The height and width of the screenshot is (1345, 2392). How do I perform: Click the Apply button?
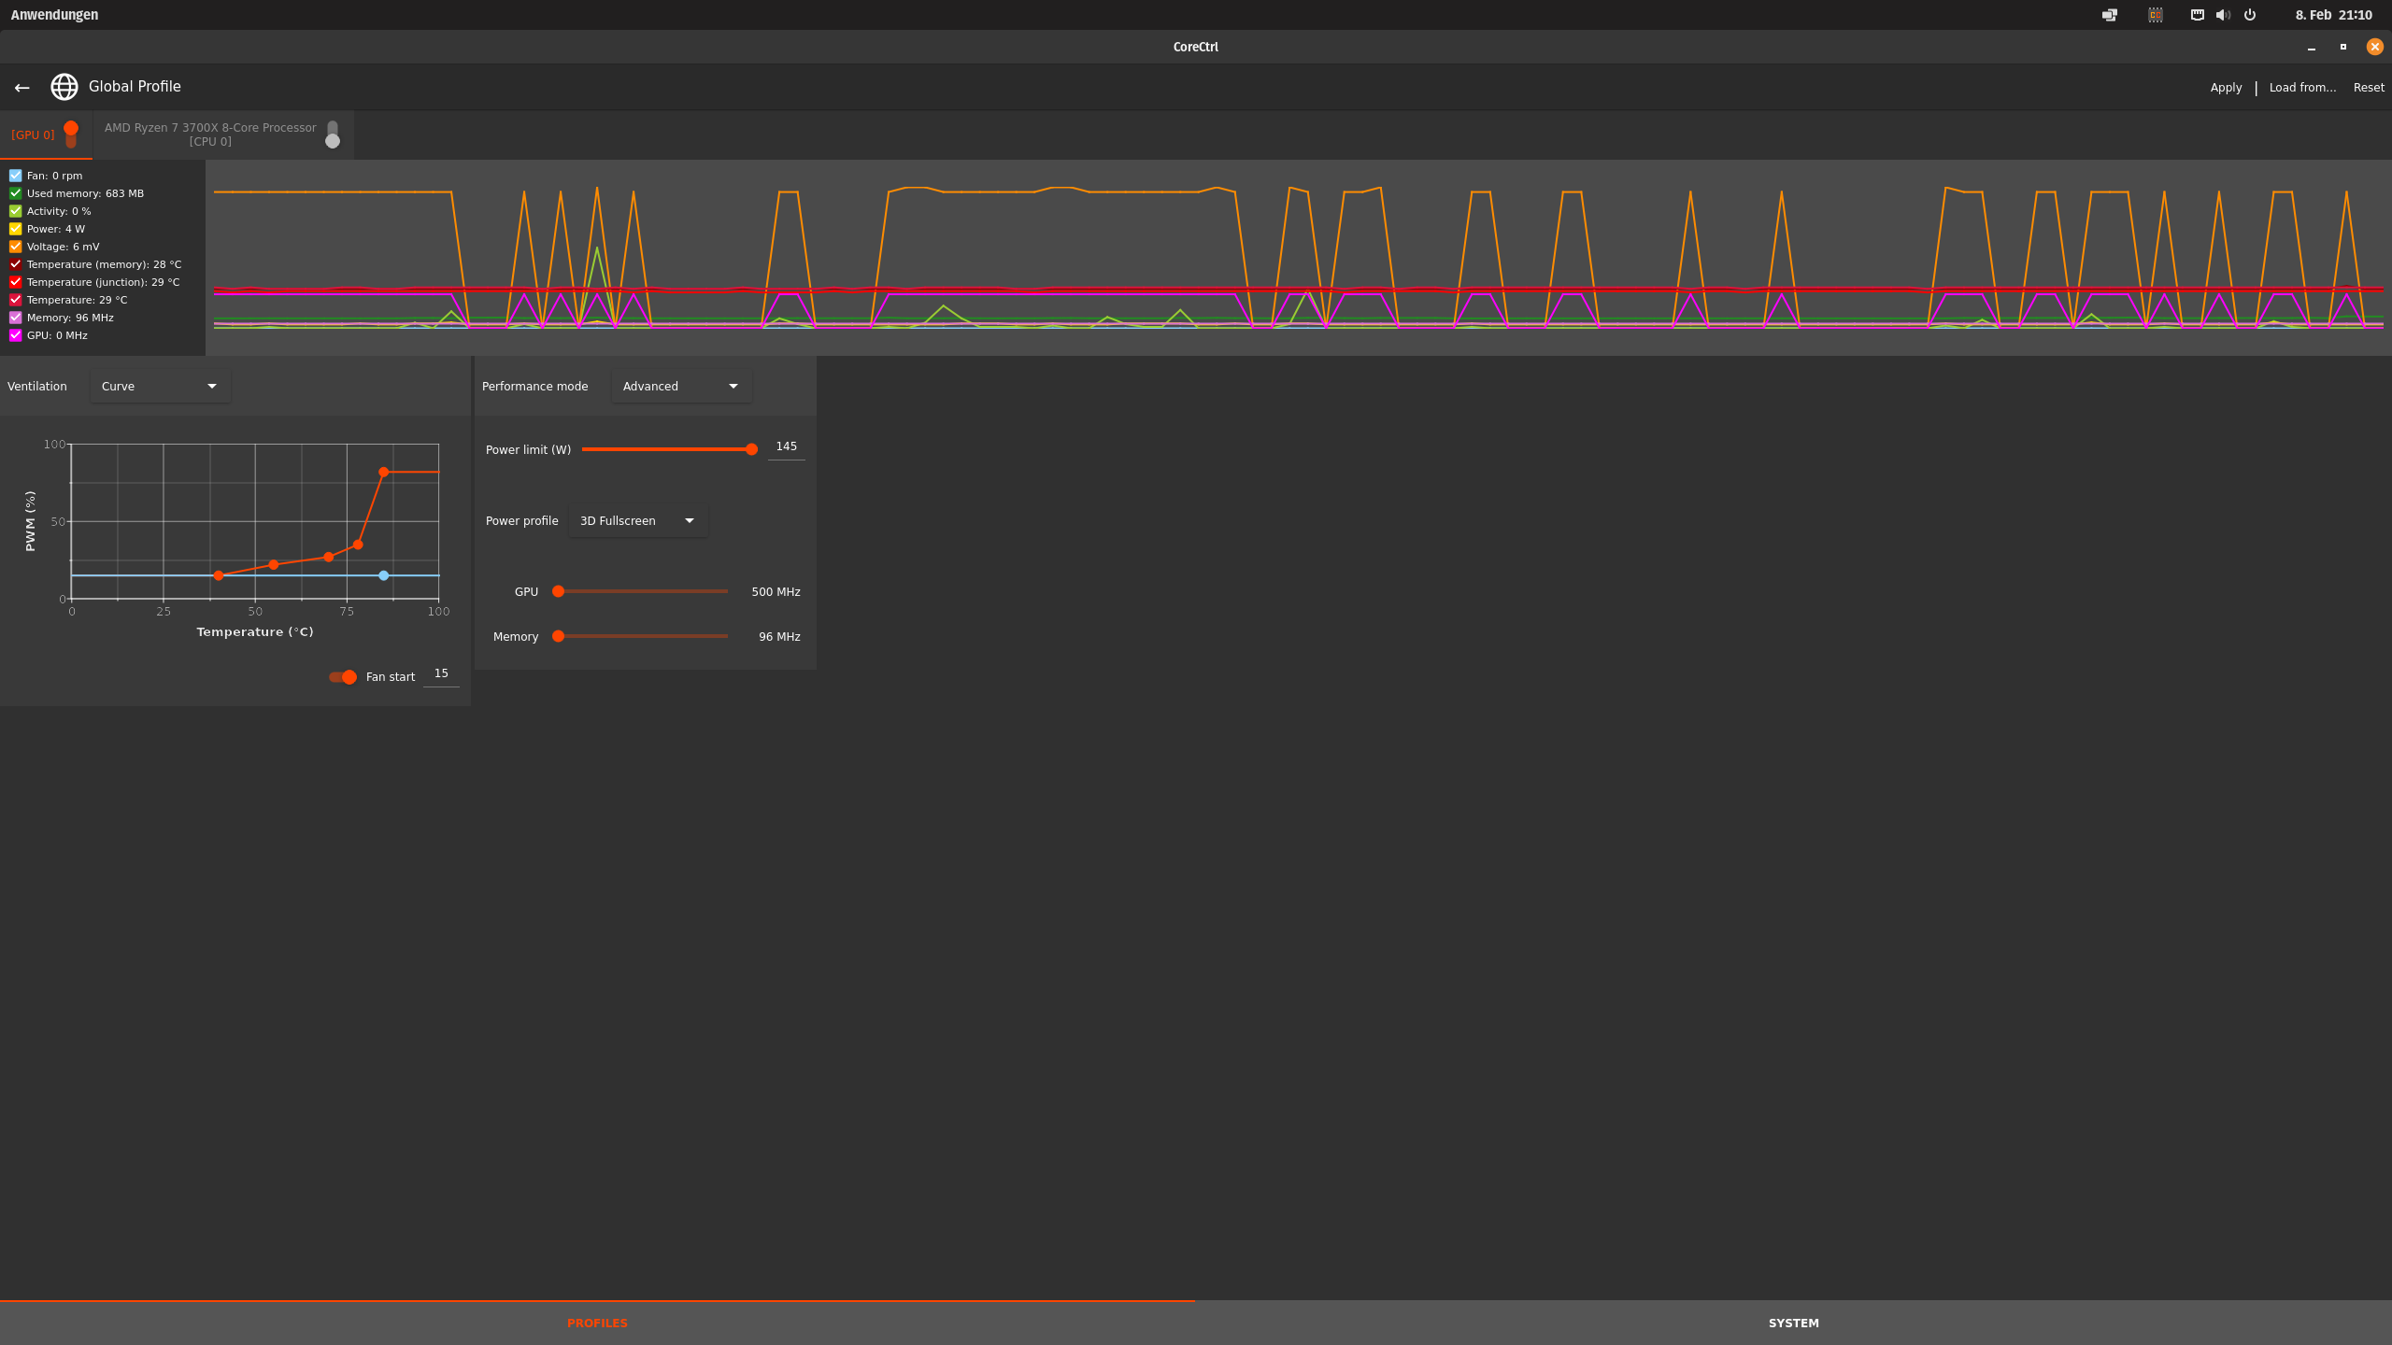(2226, 88)
